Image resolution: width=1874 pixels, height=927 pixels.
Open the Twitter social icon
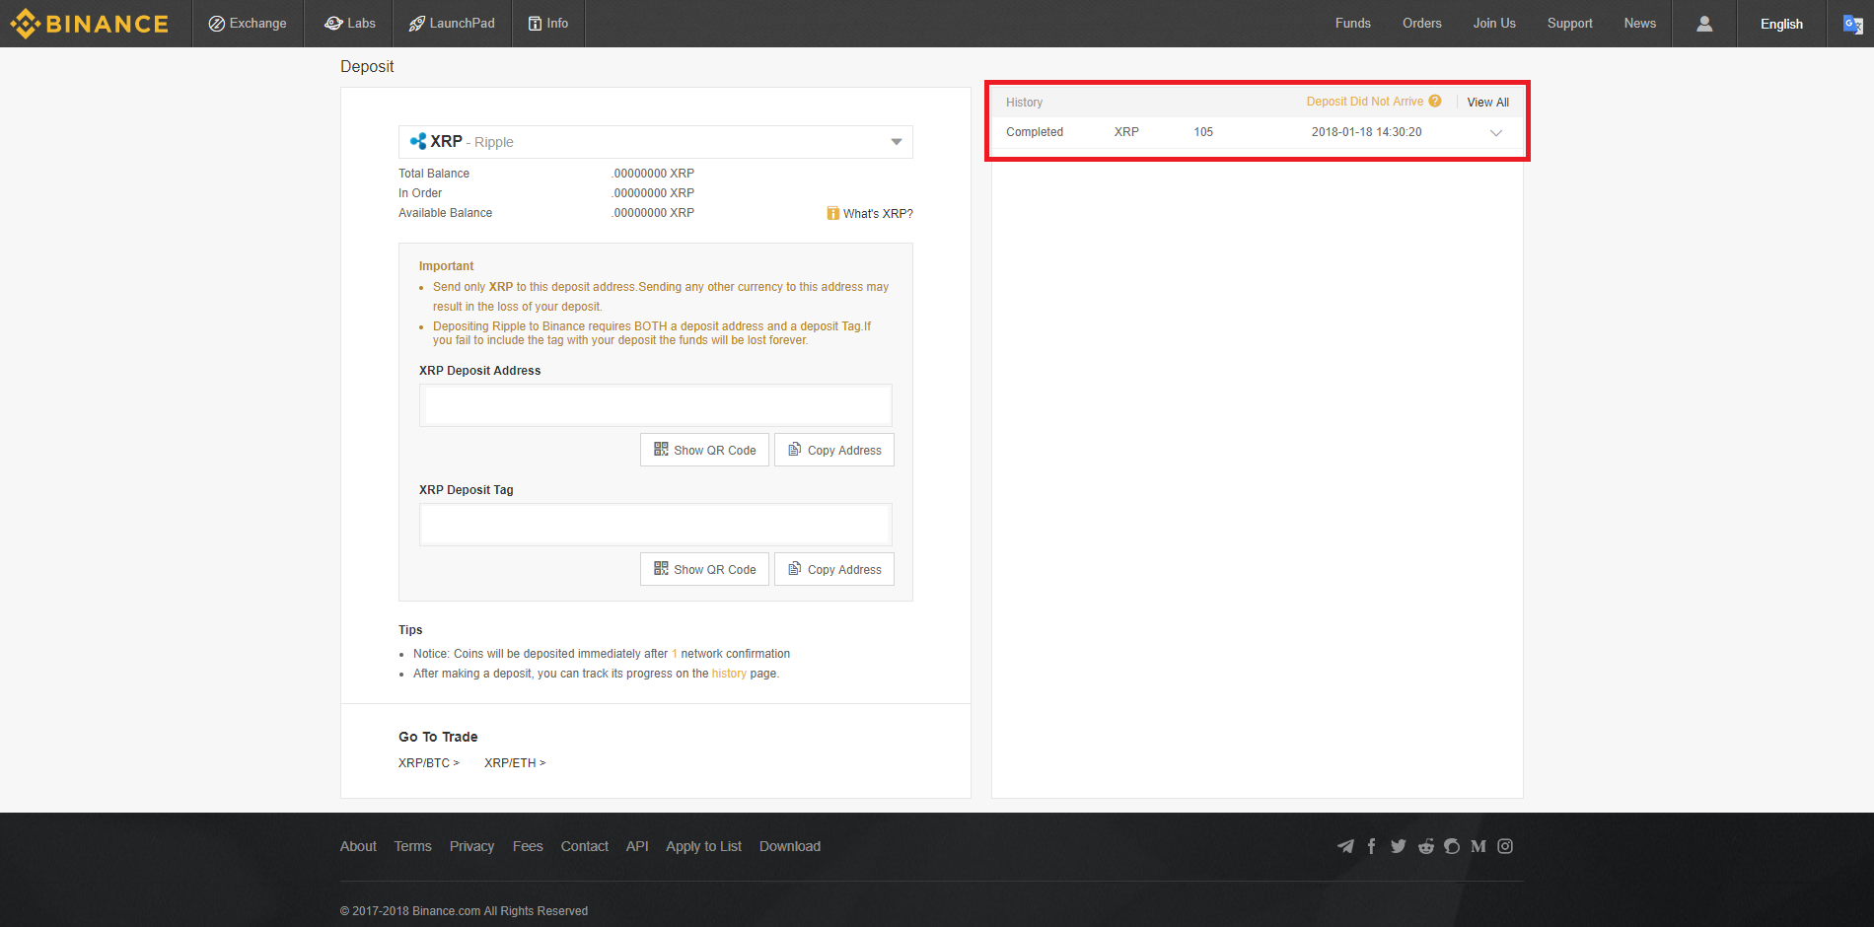[1399, 846]
